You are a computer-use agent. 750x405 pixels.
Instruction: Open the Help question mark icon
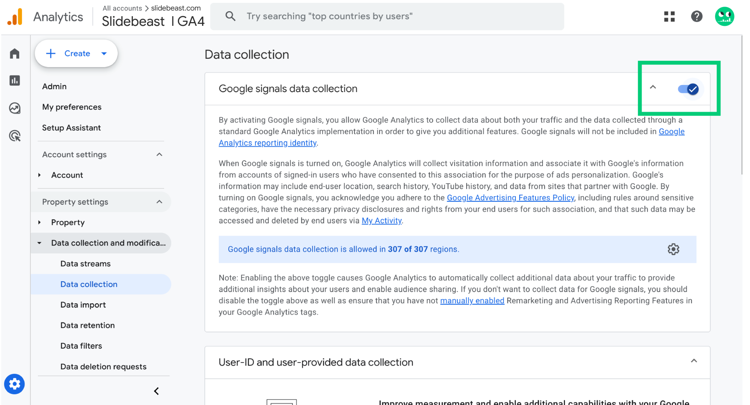point(697,16)
